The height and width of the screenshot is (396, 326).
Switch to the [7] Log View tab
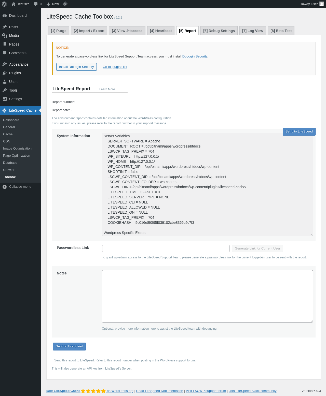[x=253, y=31]
